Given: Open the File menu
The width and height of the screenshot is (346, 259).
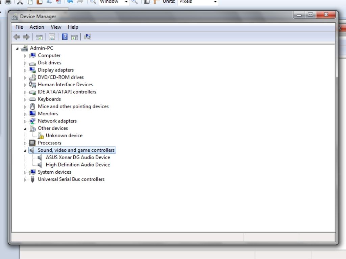Looking at the screenshot, I should pos(19,27).
